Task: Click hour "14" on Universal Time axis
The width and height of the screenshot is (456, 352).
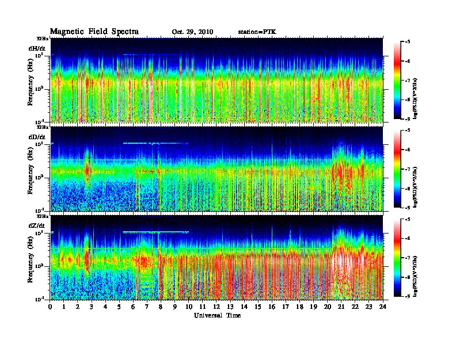Action: (244, 307)
